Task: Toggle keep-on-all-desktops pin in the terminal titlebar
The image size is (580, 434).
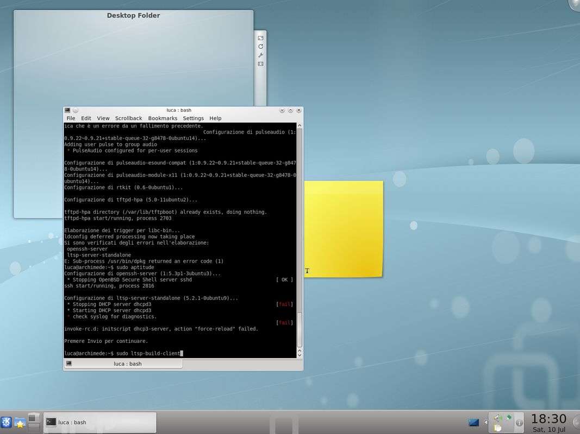Action: [x=75, y=110]
